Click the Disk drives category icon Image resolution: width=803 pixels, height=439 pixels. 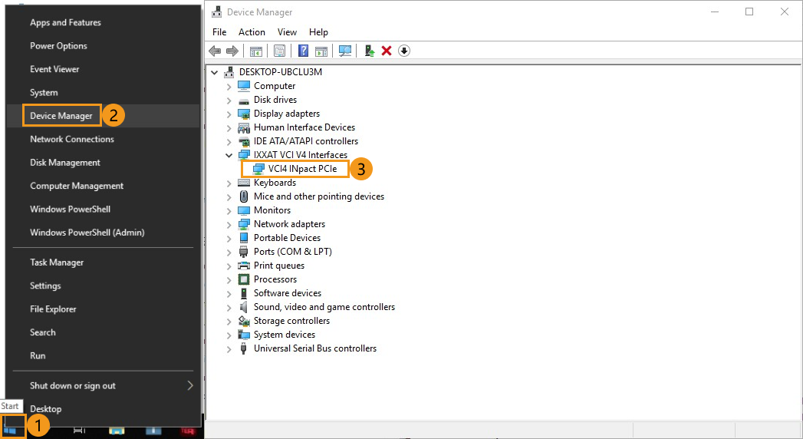tap(244, 100)
